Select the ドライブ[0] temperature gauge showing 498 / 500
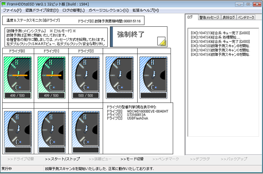This screenshot has height=174, width=263. pos(18,78)
